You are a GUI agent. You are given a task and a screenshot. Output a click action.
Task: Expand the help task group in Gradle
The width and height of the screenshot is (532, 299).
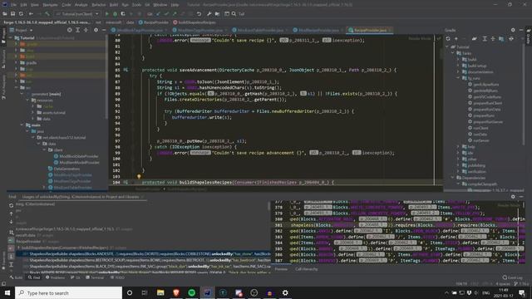tap(458, 147)
